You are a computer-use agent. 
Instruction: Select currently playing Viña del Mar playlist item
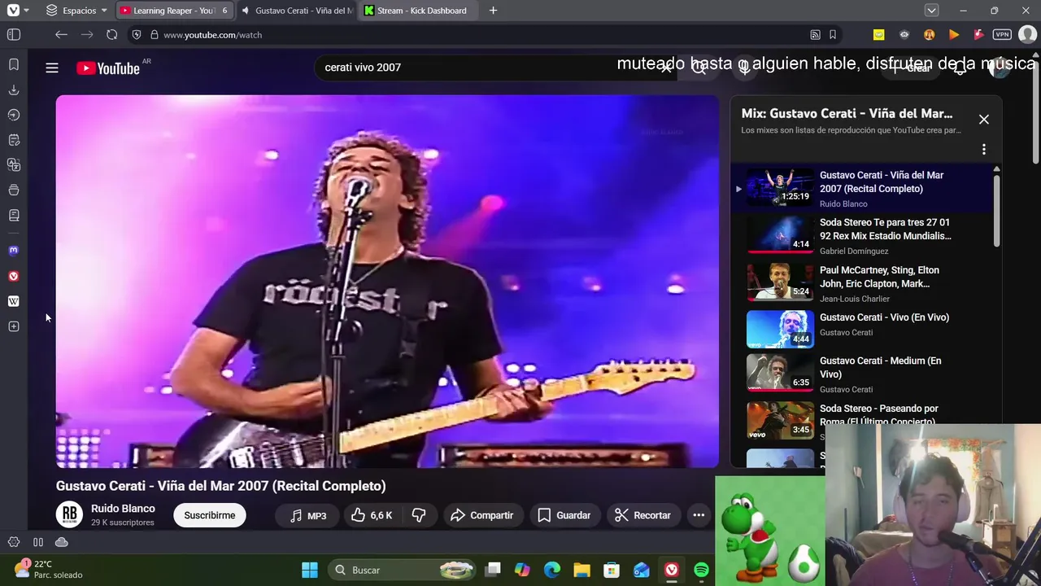[862, 188]
